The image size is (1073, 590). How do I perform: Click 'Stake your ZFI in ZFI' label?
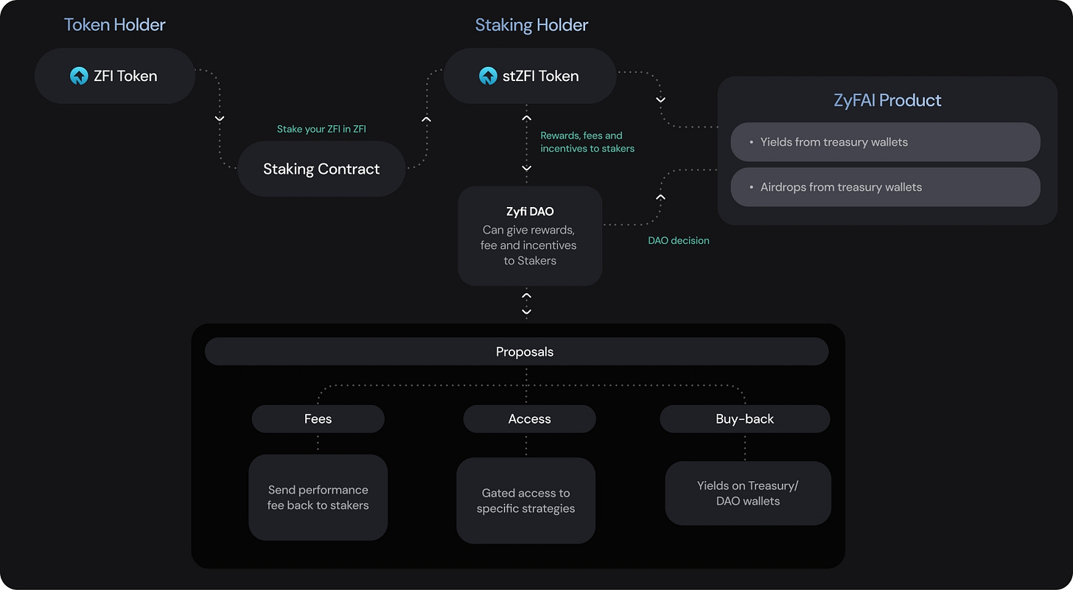321,129
